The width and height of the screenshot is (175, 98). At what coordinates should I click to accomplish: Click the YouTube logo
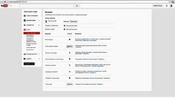(x=4, y=6)
